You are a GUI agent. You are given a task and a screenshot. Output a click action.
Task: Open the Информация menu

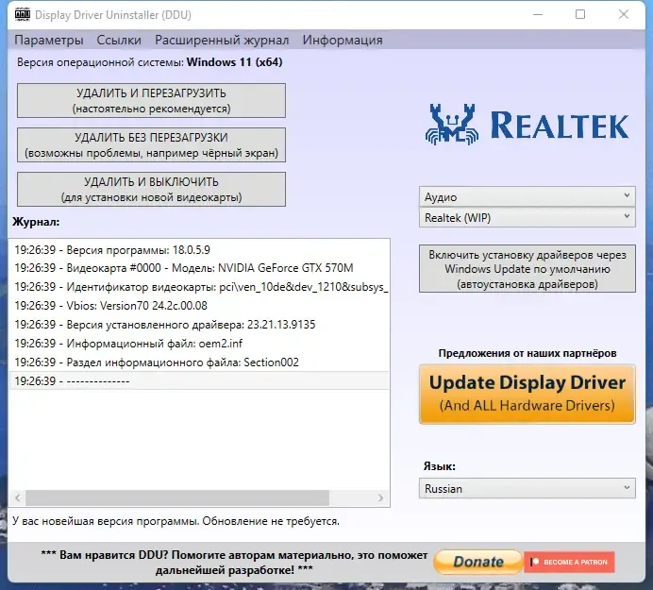tap(343, 40)
